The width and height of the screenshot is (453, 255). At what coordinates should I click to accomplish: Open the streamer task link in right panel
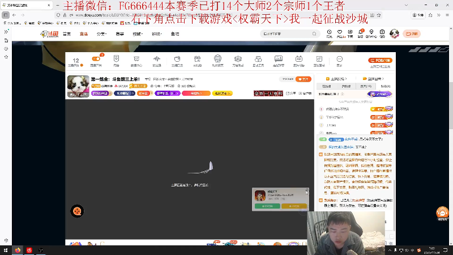click(x=336, y=79)
